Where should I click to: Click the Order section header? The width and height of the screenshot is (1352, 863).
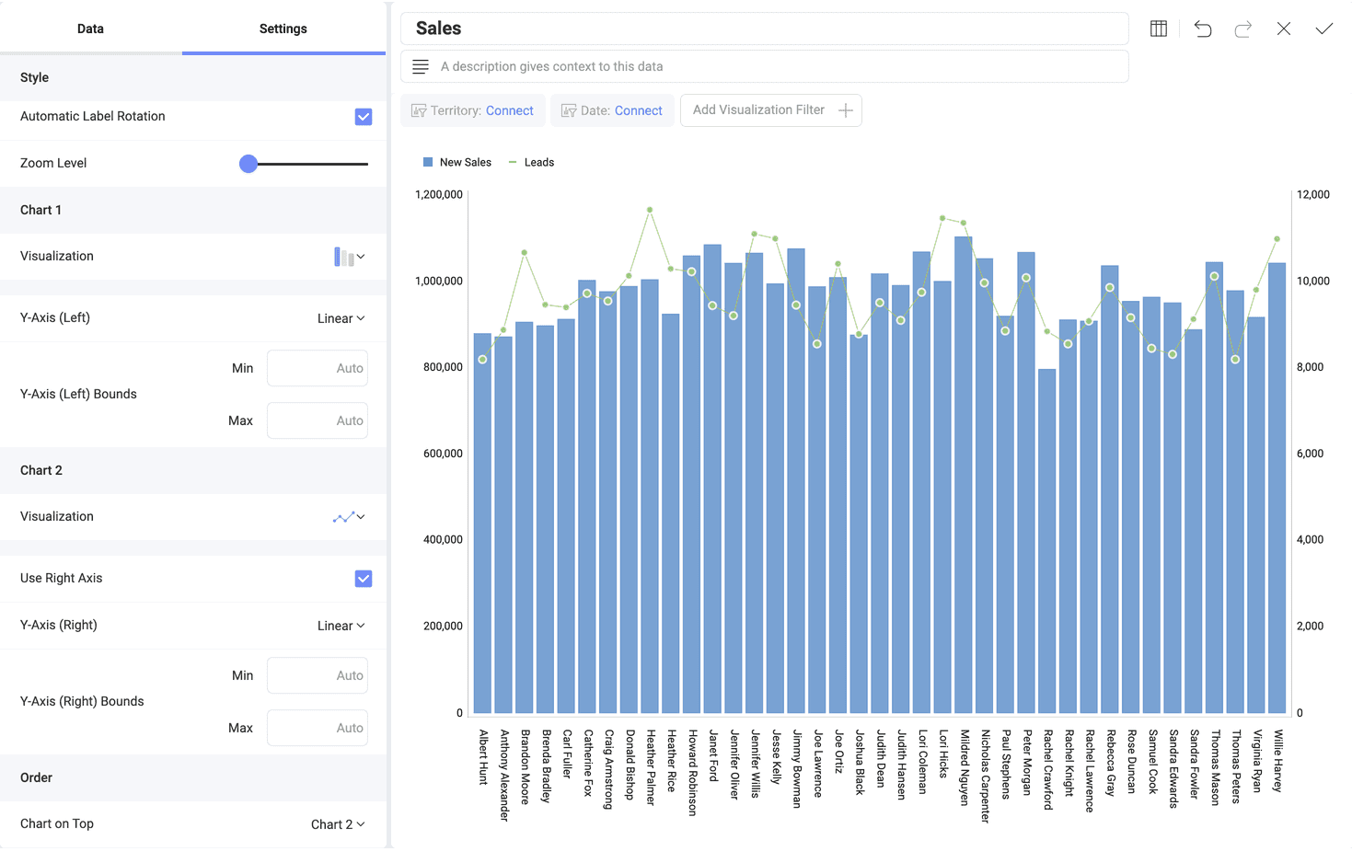pos(193,777)
